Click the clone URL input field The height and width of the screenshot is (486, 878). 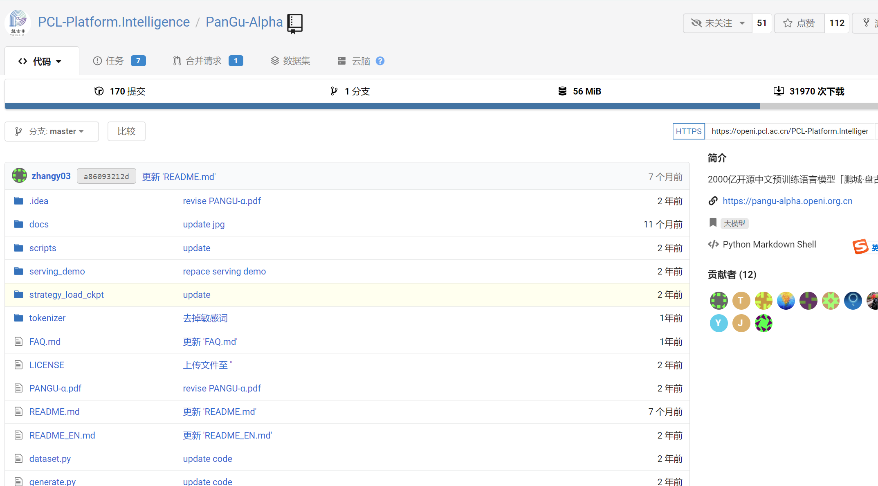click(x=790, y=131)
